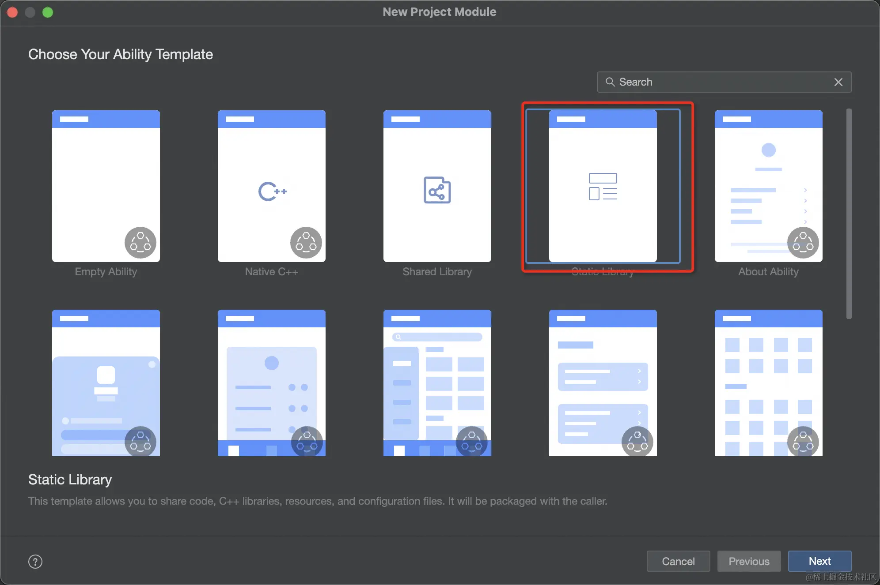880x585 pixels.
Task: Select the About Ability template
Action: point(768,185)
